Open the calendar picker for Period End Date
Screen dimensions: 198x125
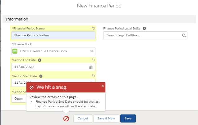pos(91,67)
